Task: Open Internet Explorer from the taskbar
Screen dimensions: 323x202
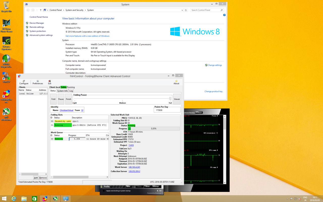Action: coord(14,198)
